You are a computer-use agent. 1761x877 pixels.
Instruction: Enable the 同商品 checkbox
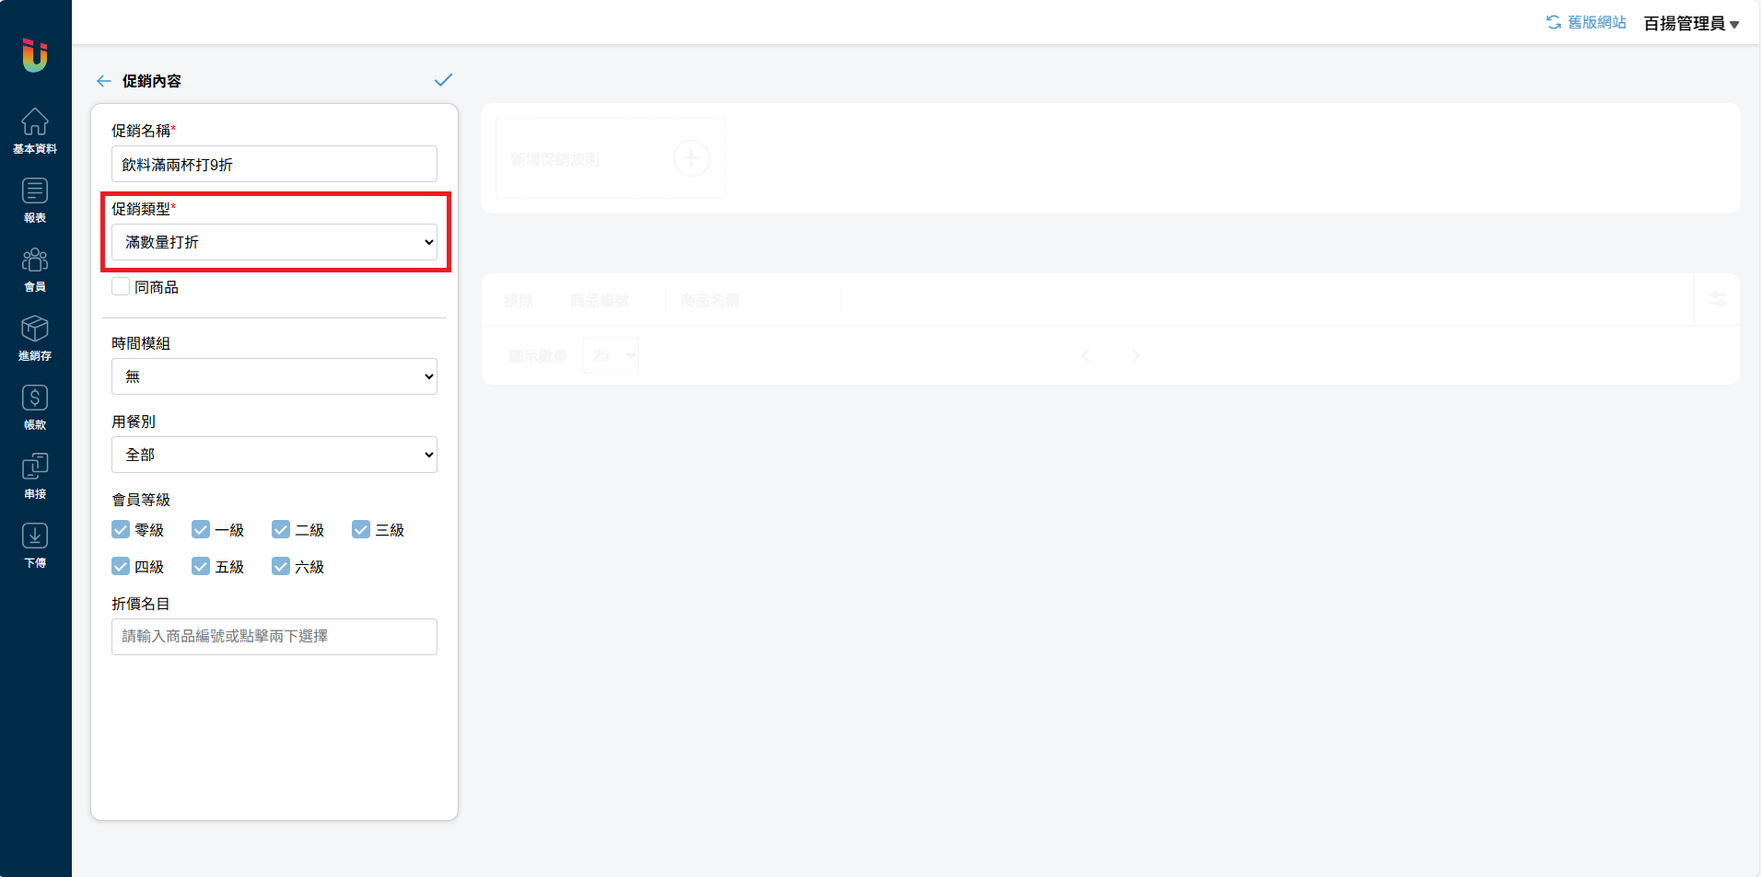pos(121,286)
